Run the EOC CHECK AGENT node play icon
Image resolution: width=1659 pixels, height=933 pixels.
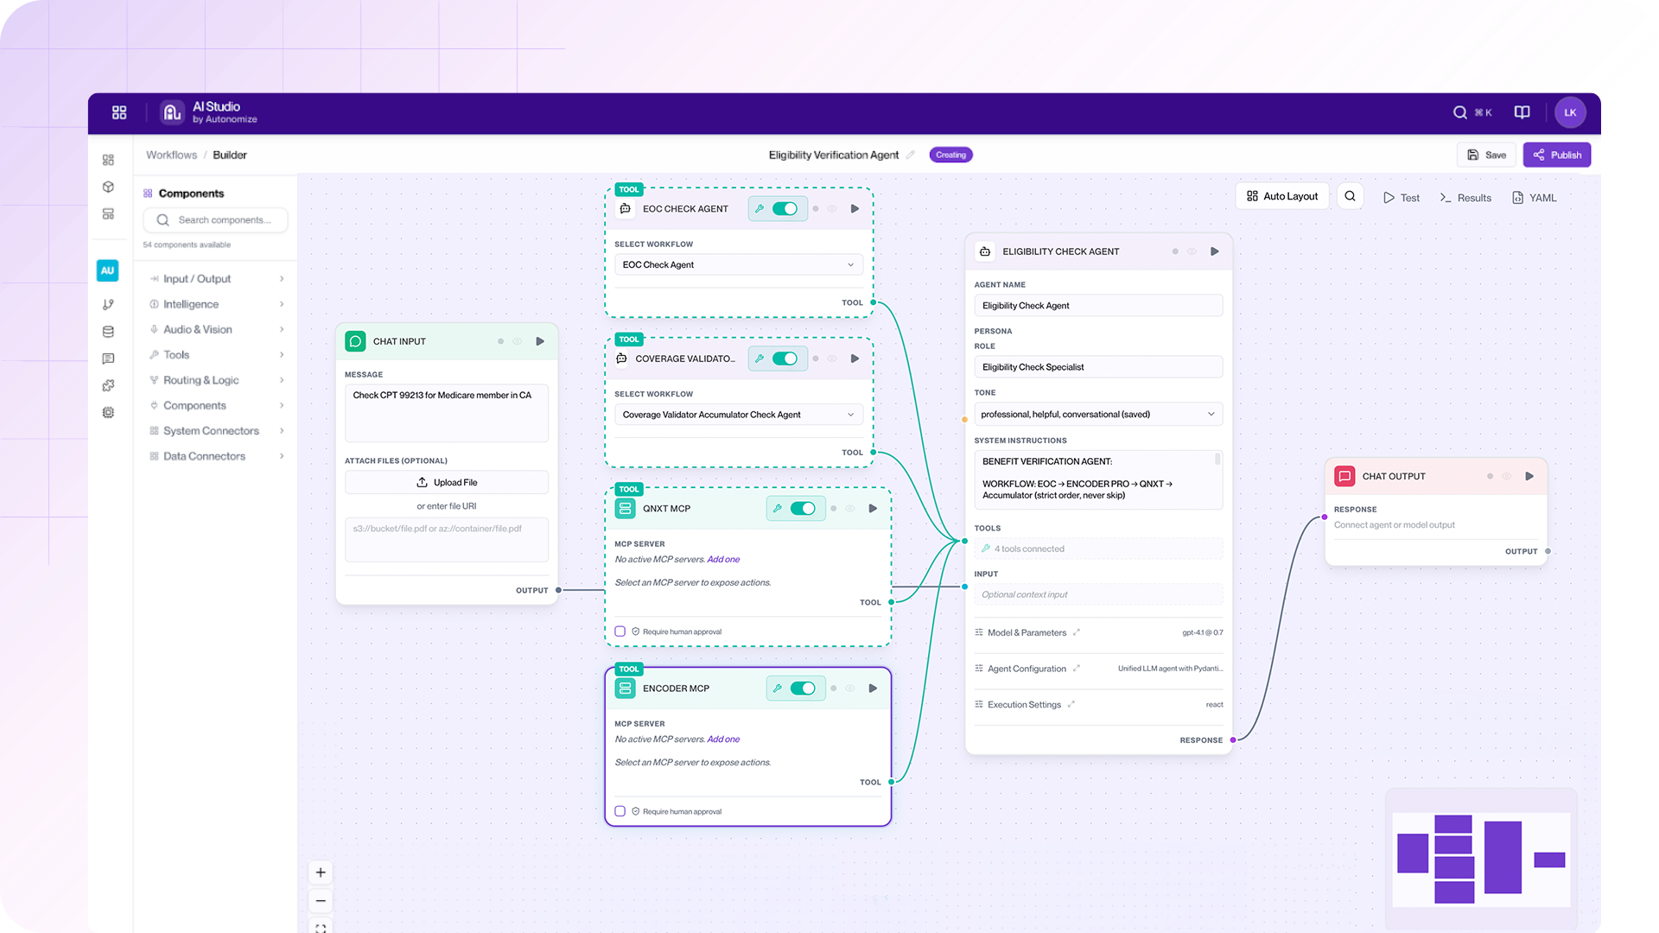pos(855,208)
